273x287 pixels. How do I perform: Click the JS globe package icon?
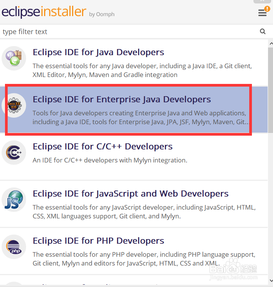(x=14, y=200)
